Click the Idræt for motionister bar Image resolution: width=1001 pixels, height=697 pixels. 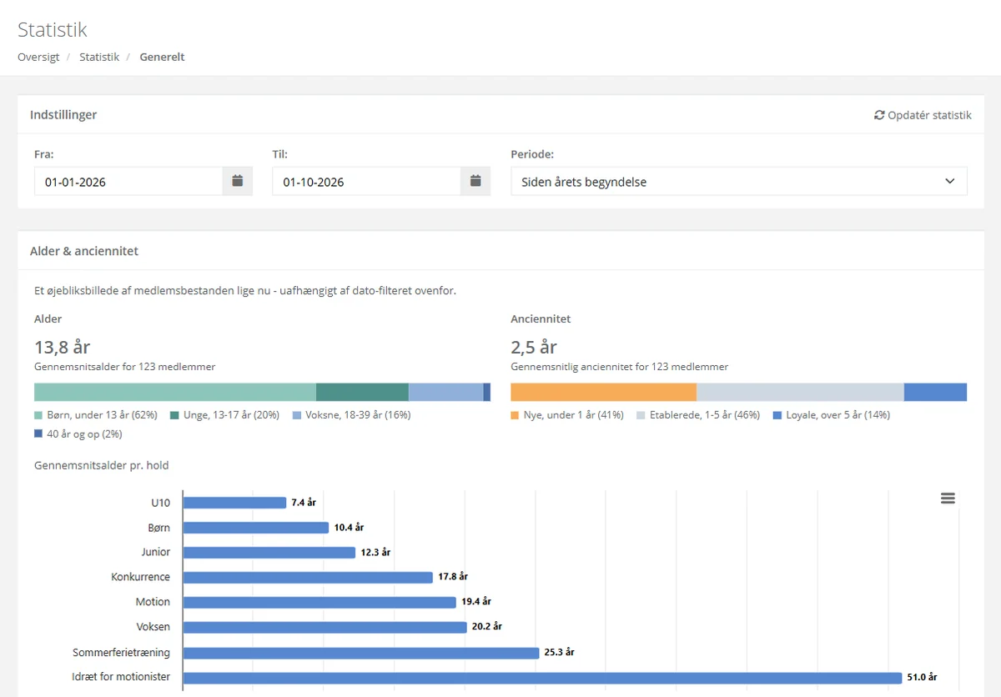click(x=542, y=678)
